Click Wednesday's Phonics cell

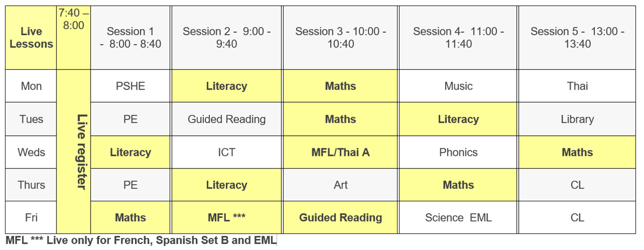tap(458, 152)
